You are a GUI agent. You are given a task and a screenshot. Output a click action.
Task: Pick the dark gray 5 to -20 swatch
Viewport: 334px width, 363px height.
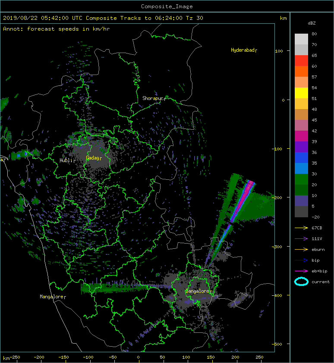301,211
